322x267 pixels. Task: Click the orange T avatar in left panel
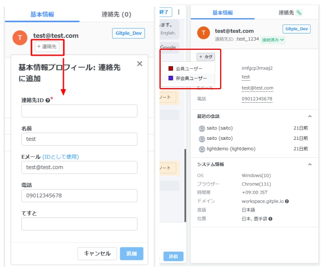pyautogui.click(x=20, y=38)
